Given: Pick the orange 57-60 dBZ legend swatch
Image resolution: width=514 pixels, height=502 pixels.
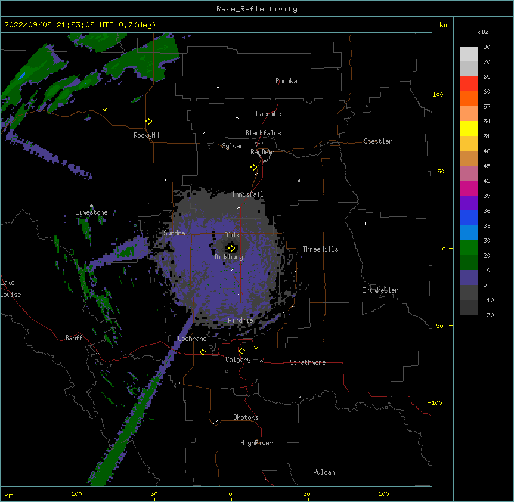Looking at the screenshot, I should point(469,99).
